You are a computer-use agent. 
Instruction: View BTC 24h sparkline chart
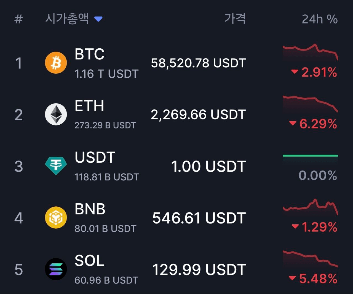310,53
